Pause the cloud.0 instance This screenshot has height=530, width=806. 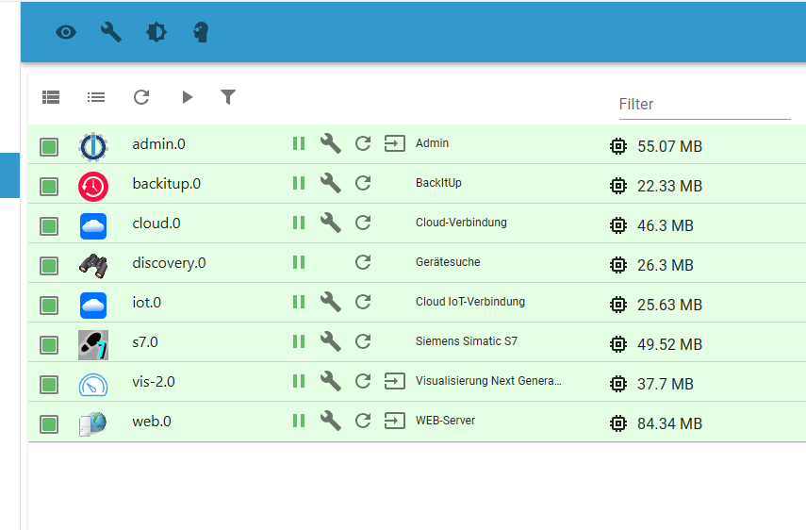[299, 223]
